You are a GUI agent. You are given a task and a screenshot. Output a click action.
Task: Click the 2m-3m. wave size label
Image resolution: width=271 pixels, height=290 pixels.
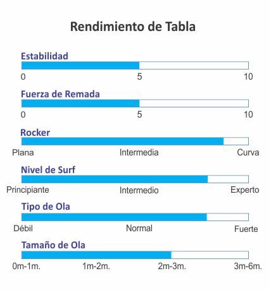coord(172,266)
